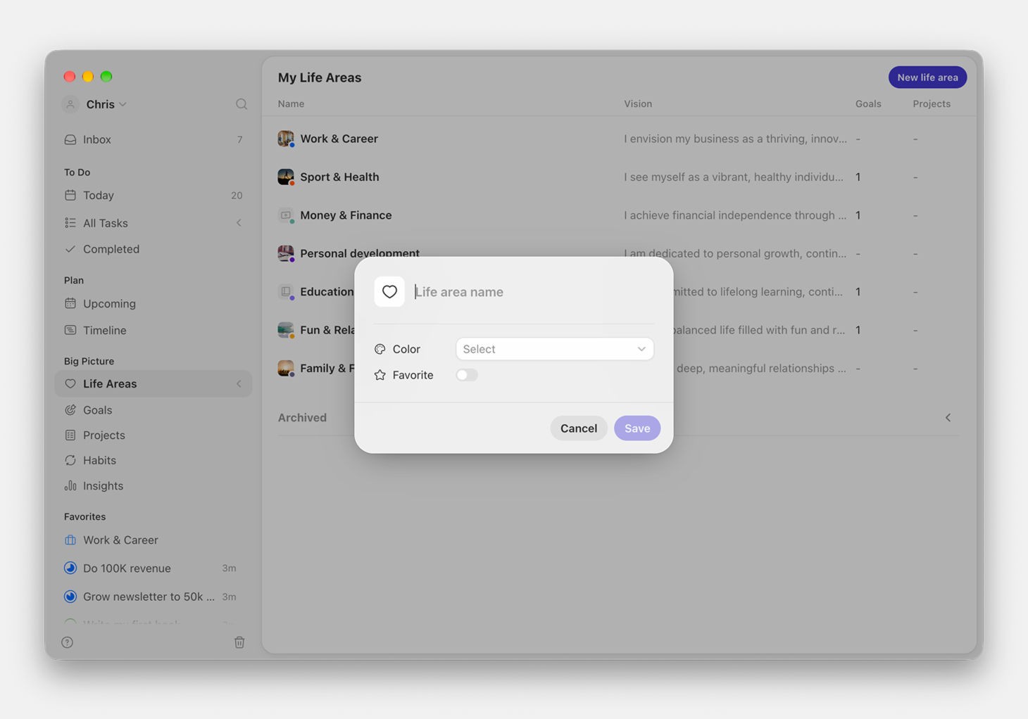Click the Work & Career row thumbnail
1028x719 pixels.
(x=285, y=139)
